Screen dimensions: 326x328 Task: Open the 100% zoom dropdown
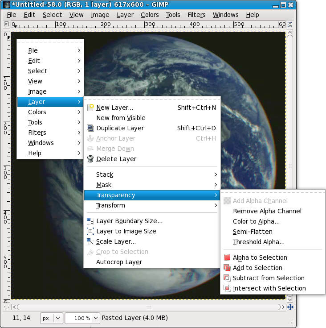(95, 318)
